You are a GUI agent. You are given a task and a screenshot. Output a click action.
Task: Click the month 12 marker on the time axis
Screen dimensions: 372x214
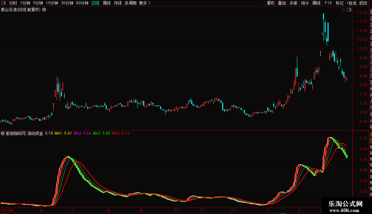[234, 210]
